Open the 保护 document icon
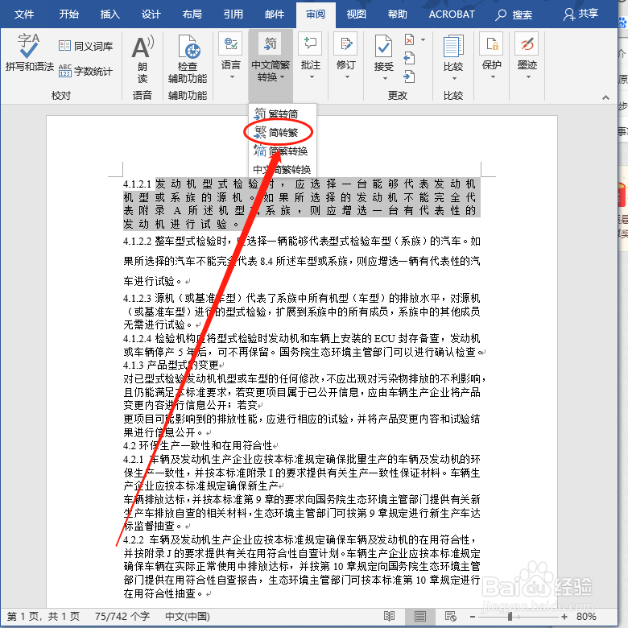628x628 pixels. 492,44
